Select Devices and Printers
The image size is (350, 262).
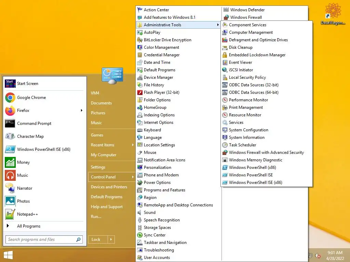(109, 187)
